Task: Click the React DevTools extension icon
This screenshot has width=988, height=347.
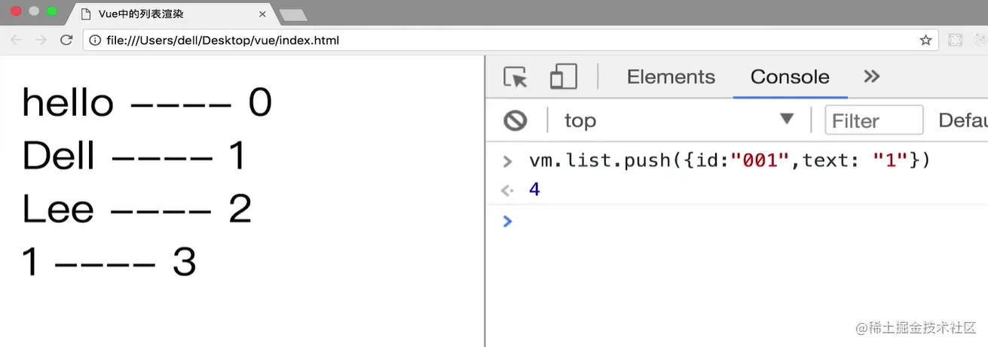Action: 955,40
